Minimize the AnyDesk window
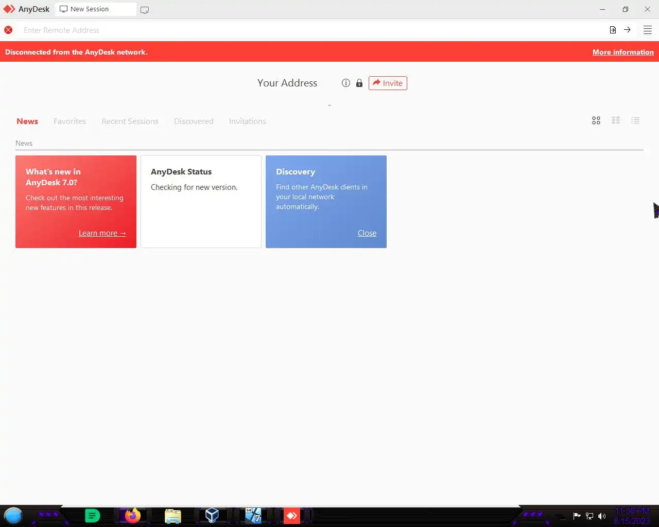The image size is (659, 527). tap(602, 9)
